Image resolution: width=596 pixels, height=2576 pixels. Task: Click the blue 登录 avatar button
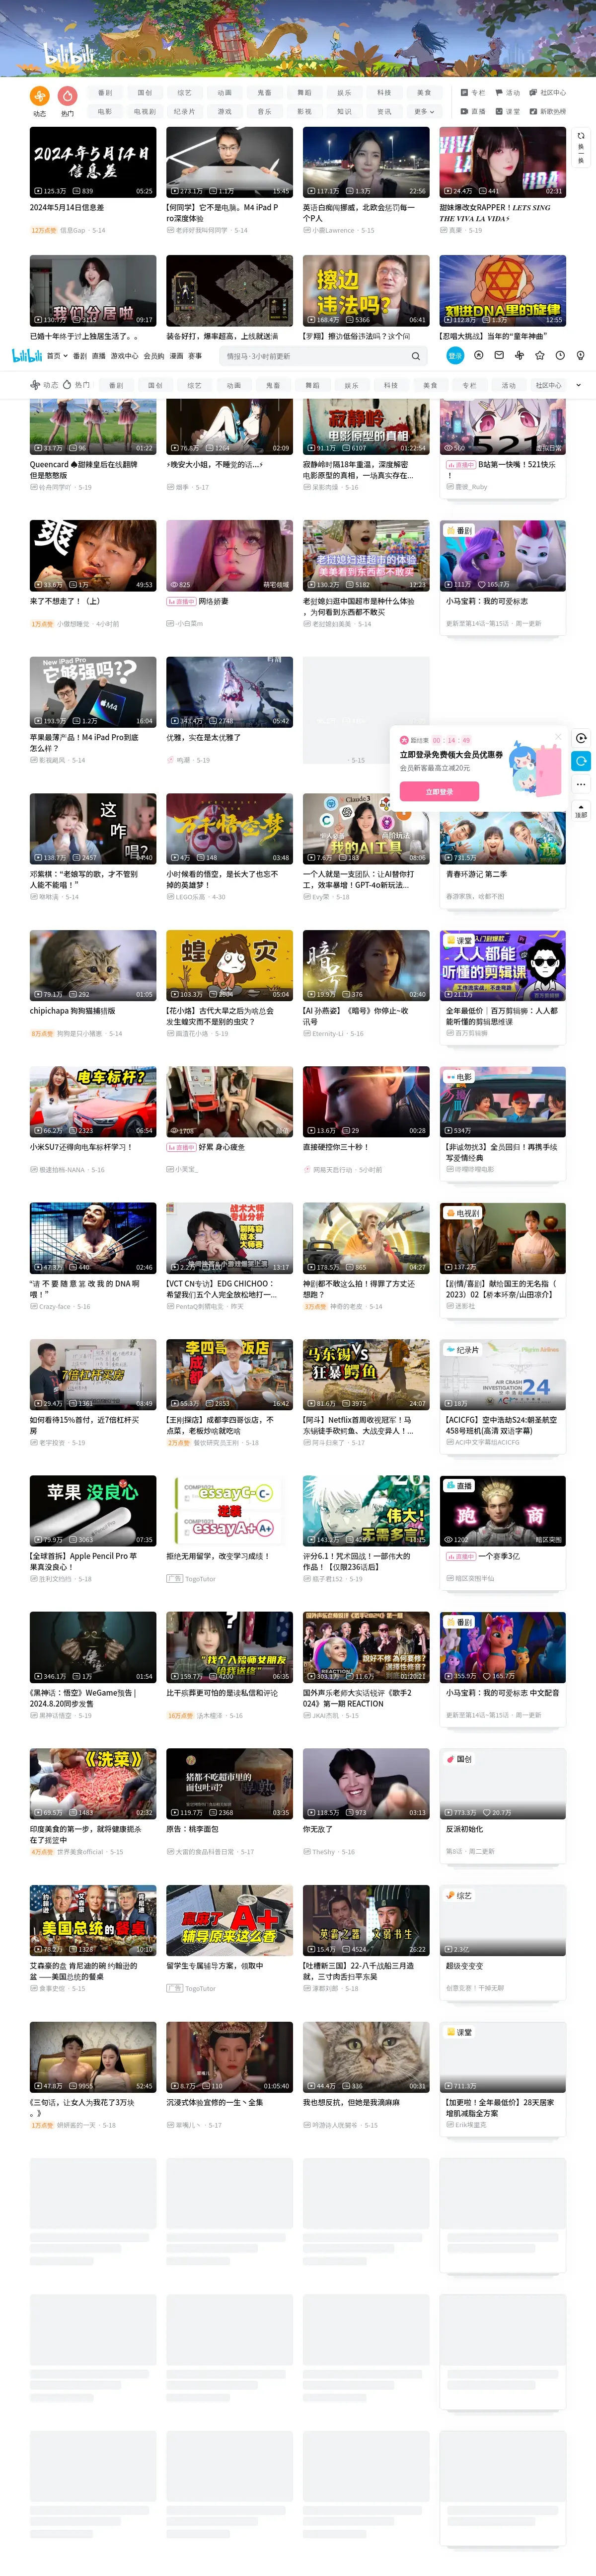455,355
